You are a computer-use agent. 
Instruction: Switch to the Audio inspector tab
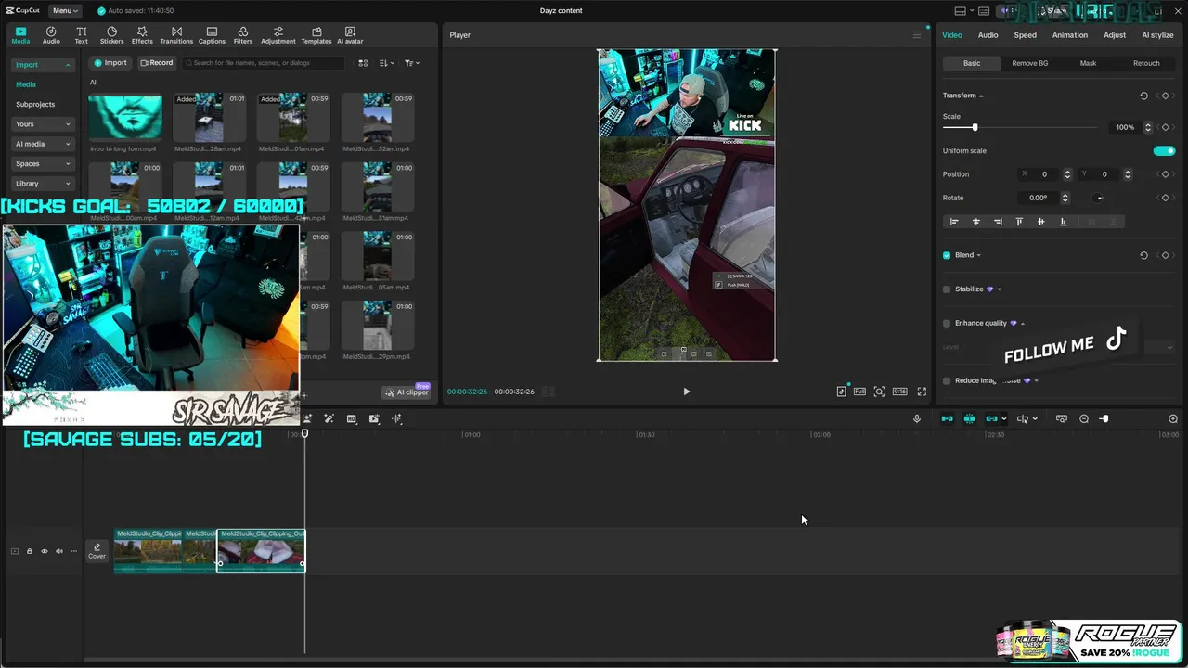pos(988,35)
